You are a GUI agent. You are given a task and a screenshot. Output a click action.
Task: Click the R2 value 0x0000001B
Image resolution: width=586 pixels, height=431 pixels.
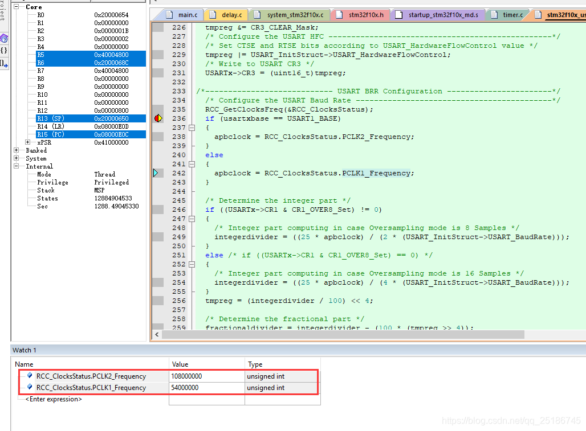coord(111,31)
